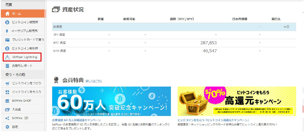
Task: Click the house icon beside ホーム
Action: tap(7, 13)
